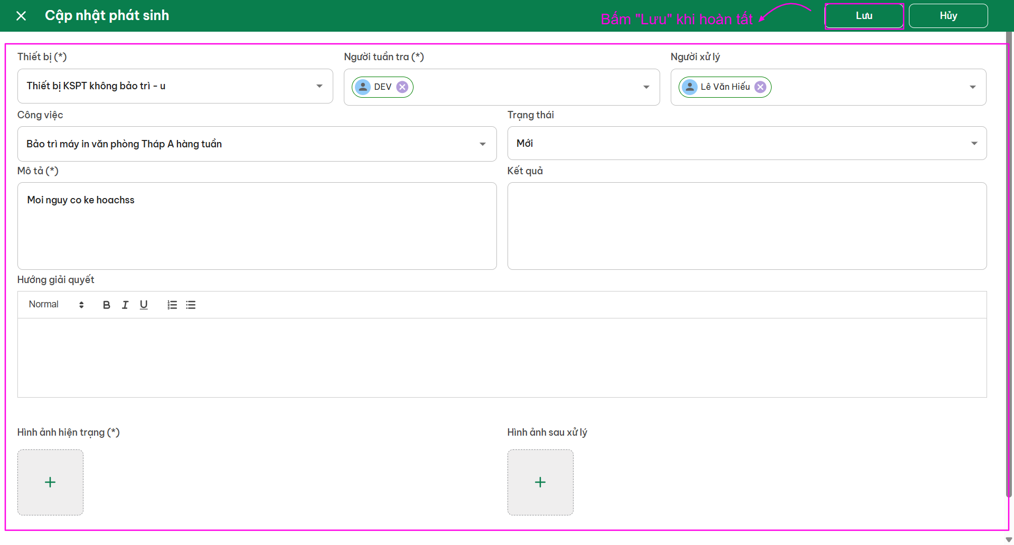
Task: Click into the Kết quả text area
Action: 747,226
